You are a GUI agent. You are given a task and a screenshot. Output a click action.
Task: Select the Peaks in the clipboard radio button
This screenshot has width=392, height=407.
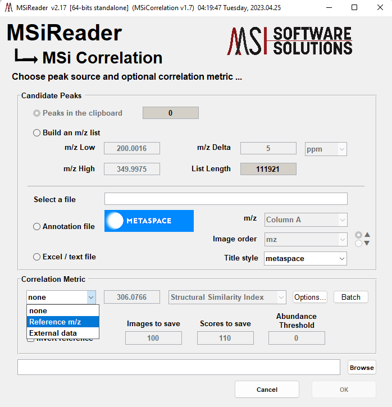coord(37,113)
